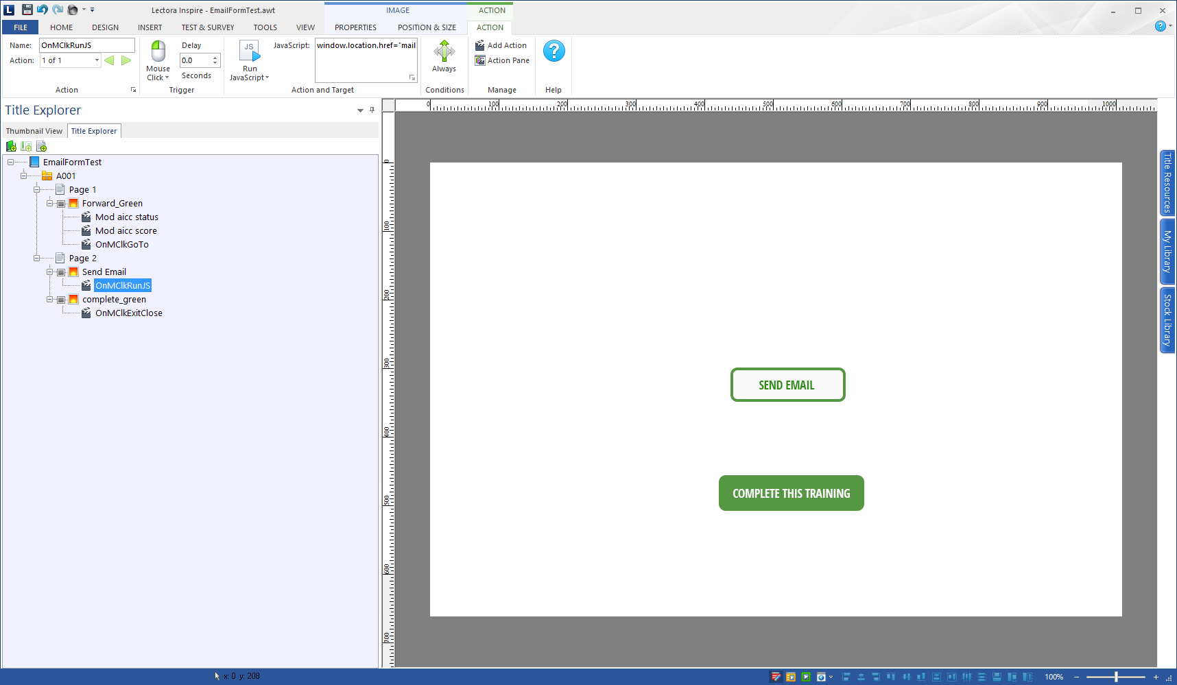
Task: Click the Undo arrow icon
Action: [x=43, y=10]
